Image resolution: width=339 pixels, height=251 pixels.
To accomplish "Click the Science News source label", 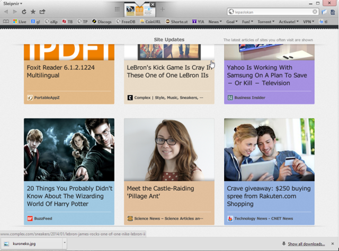I will coord(165,218).
